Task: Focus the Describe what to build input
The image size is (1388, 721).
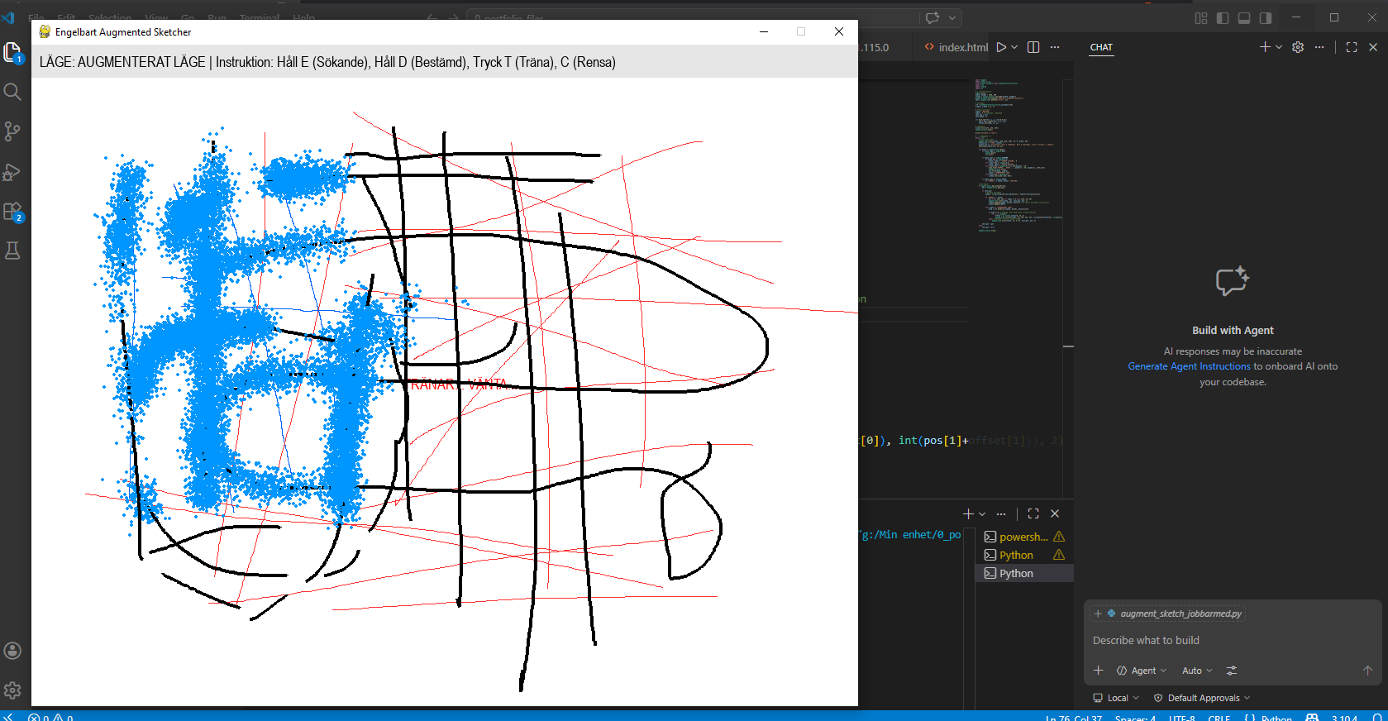Action: point(1232,641)
